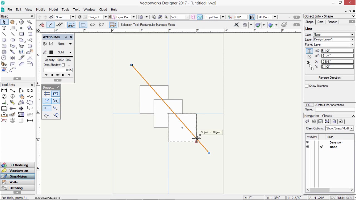Select the Rectangle tool in Basic palette
This screenshot has height=200, width=356.
[x=21, y=34]
